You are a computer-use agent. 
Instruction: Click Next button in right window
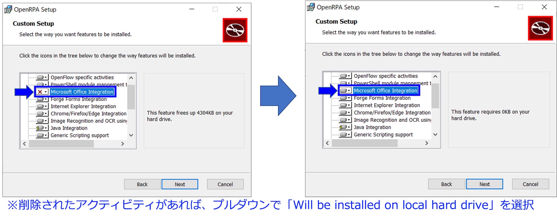pos(485,184)
